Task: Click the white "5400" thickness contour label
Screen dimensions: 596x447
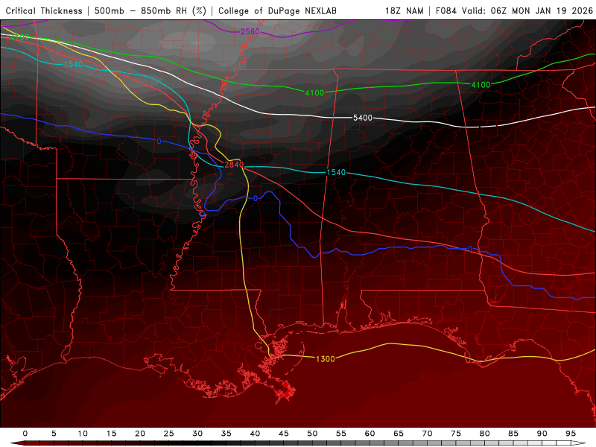Action: [363, 118]
